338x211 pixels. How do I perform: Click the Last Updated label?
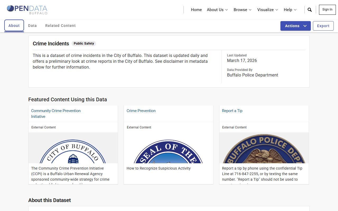[x=237, y=55]
